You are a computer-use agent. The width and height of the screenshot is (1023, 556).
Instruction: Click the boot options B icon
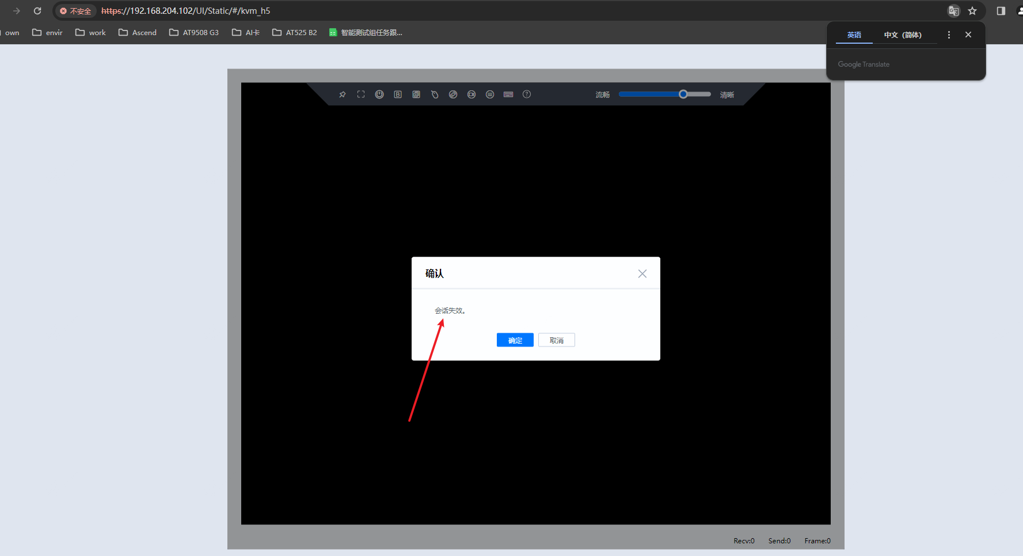click(398, 94)
